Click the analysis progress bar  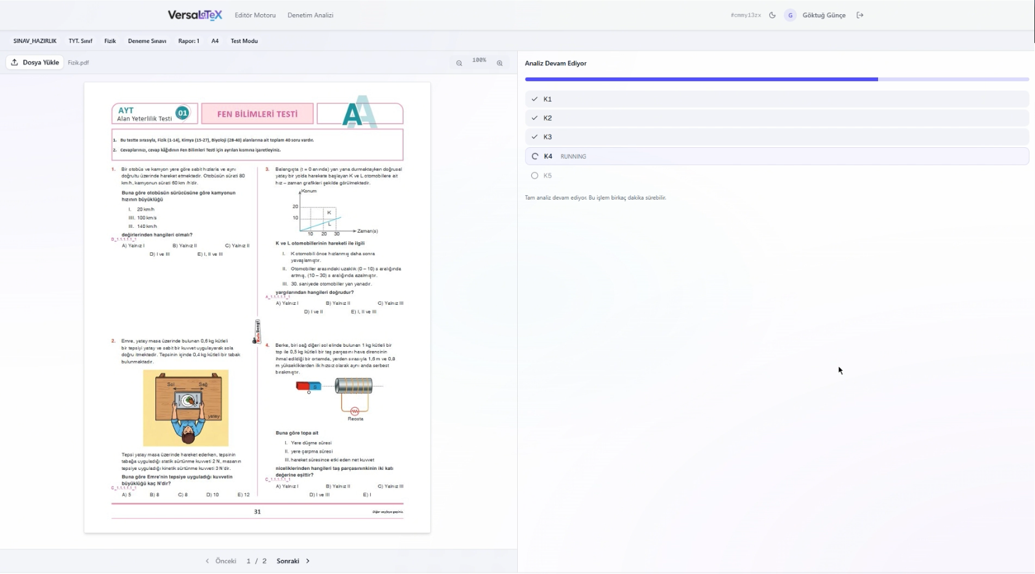pos(776,79)
